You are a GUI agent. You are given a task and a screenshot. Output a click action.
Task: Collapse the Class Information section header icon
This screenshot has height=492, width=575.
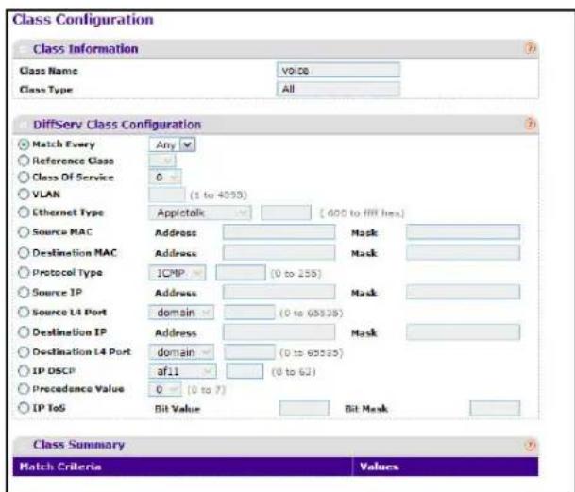[25, 49]
